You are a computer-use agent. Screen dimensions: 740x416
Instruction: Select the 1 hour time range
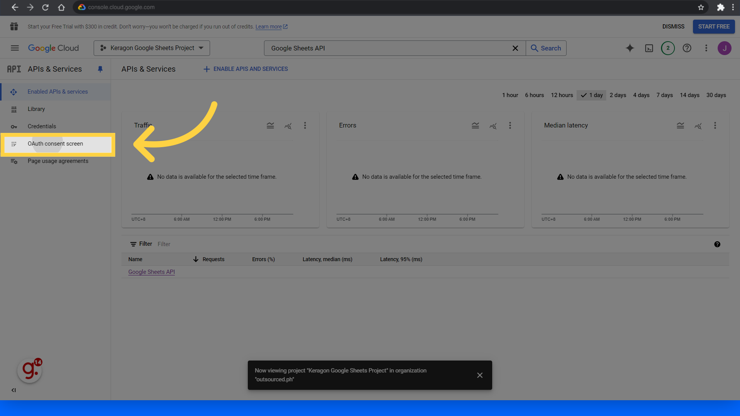(510, 95)
